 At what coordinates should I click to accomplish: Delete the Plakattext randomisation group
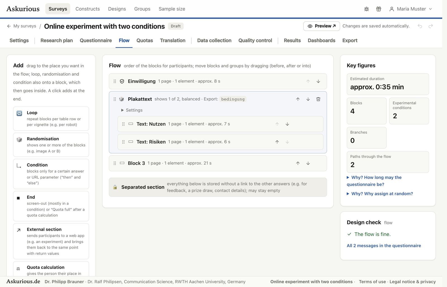coord(318,99)
